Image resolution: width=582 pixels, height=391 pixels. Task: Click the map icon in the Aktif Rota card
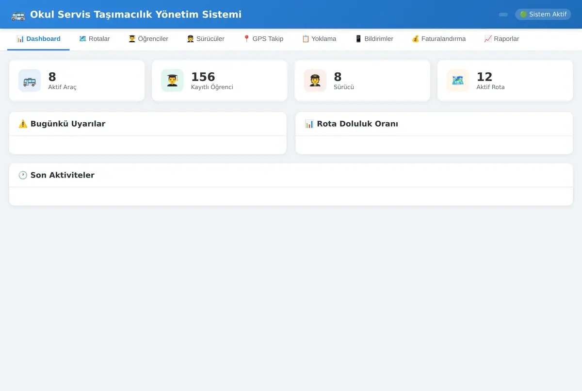pos(458,81)
